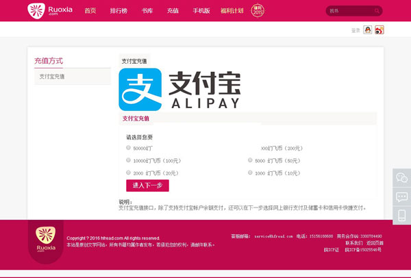This screenshot has height=278, width=411.
Task: Select the 50000 幻飞币 radio option
Action: [x=128, y=148]
